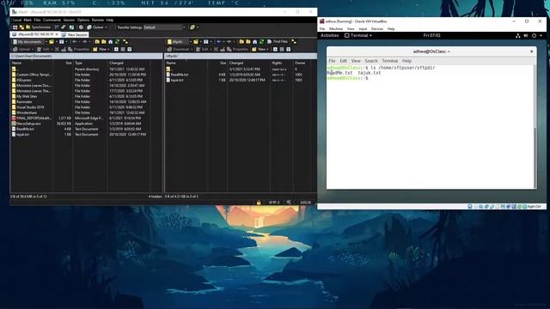
Task: Open Devices menu in VirtualBox window
Action: 377,28
